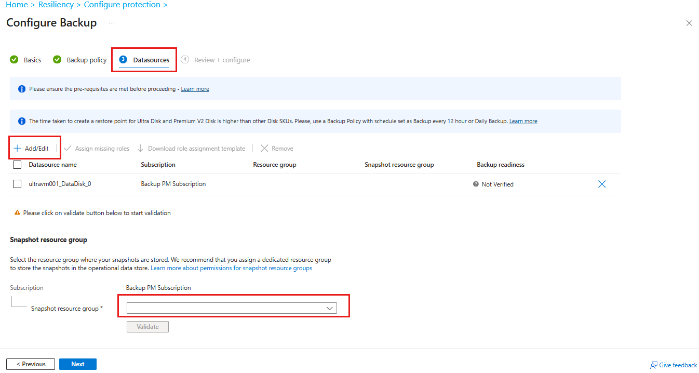Tick the select-all datasources header checkbox
The width and height of the screenshot is (699, 373).
pyautogui.click(x=17, y=165)
